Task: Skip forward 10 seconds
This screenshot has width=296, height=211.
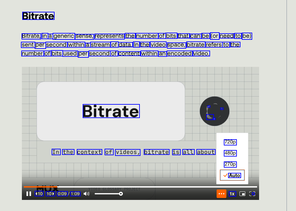Action: pos(50,194)
